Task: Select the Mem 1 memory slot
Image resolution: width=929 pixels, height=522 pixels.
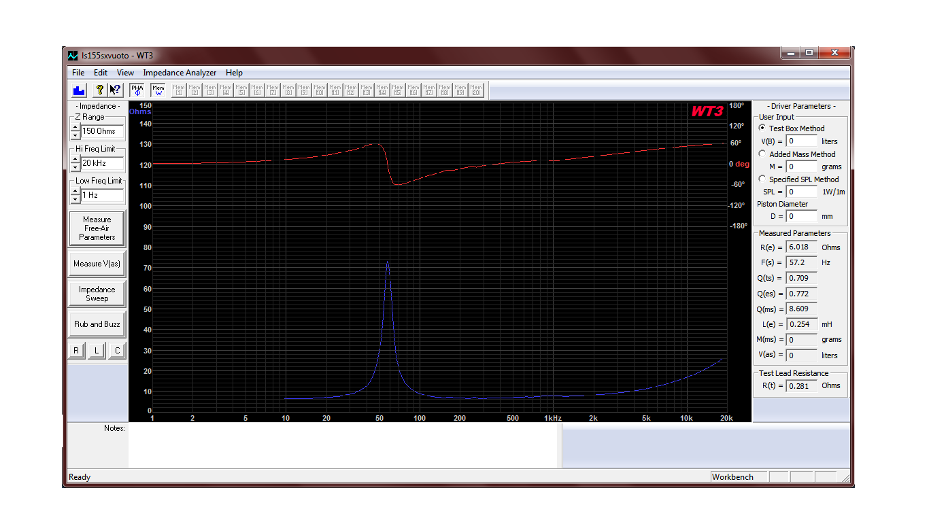Action: pos(179,90)
